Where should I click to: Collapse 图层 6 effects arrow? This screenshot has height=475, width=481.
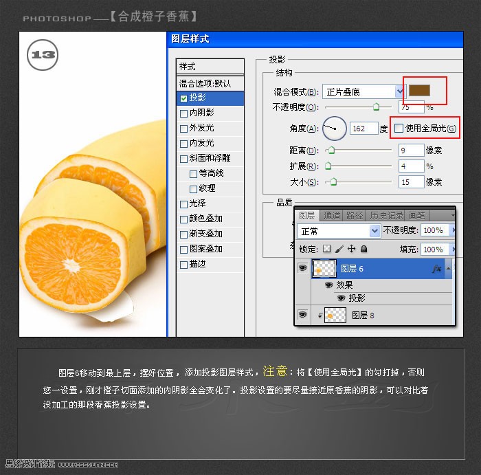448,269
